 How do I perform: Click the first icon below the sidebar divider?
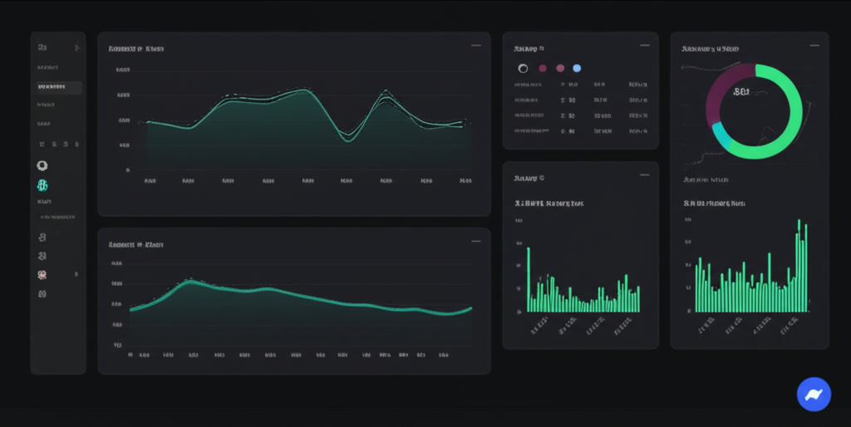point(42,237)
